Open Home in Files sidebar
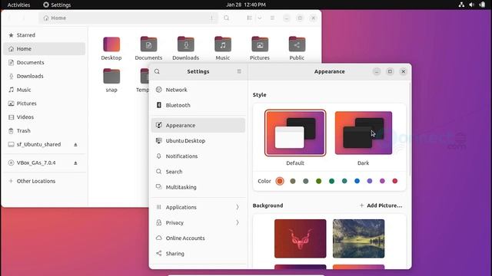 coord(45,49)
